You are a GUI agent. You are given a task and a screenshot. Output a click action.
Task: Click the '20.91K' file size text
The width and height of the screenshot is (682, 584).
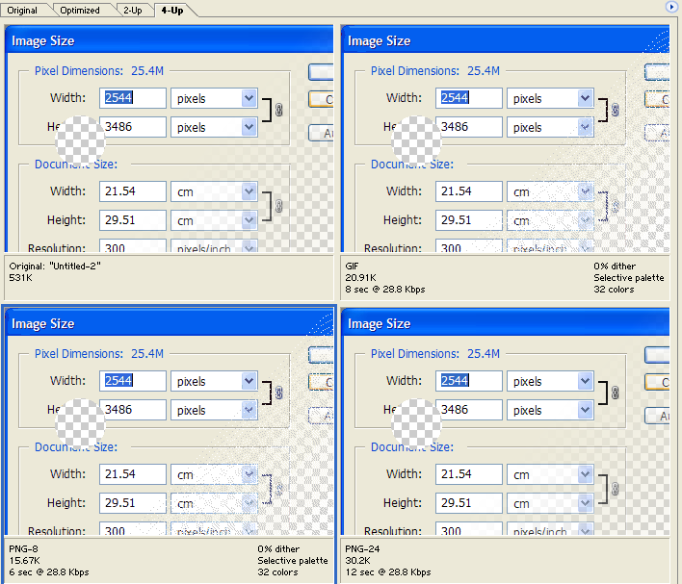click(x=360, y=278)
